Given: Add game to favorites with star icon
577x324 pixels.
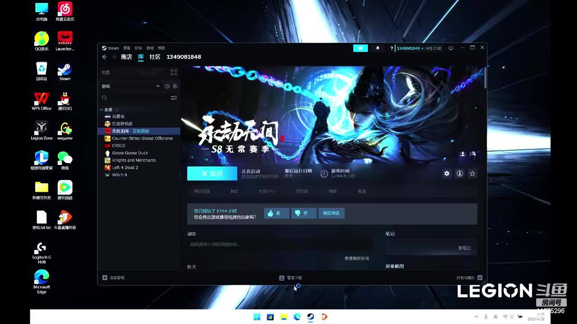Looking at the screenshot, I should [x=472, y=174].
